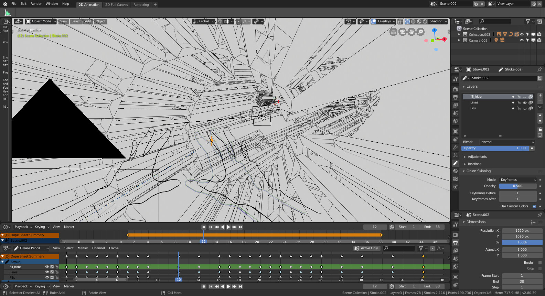This screenshot has height=296, width=545.
Task: Lock all layers with padlock button
Action: (x=540, y=129)
